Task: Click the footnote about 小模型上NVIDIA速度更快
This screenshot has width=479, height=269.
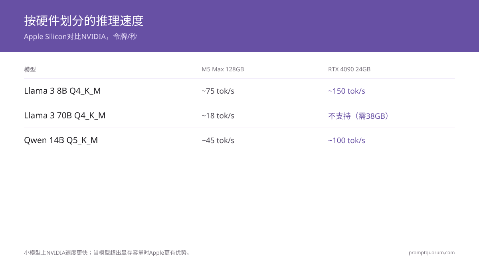Action: click(108, 253)
